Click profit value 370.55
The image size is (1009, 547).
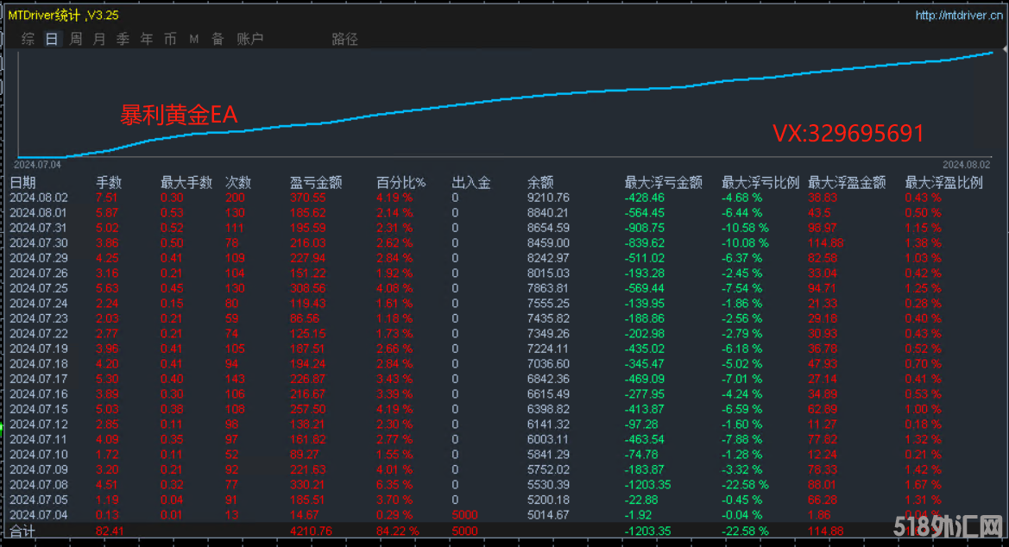(x=307, y=198)
